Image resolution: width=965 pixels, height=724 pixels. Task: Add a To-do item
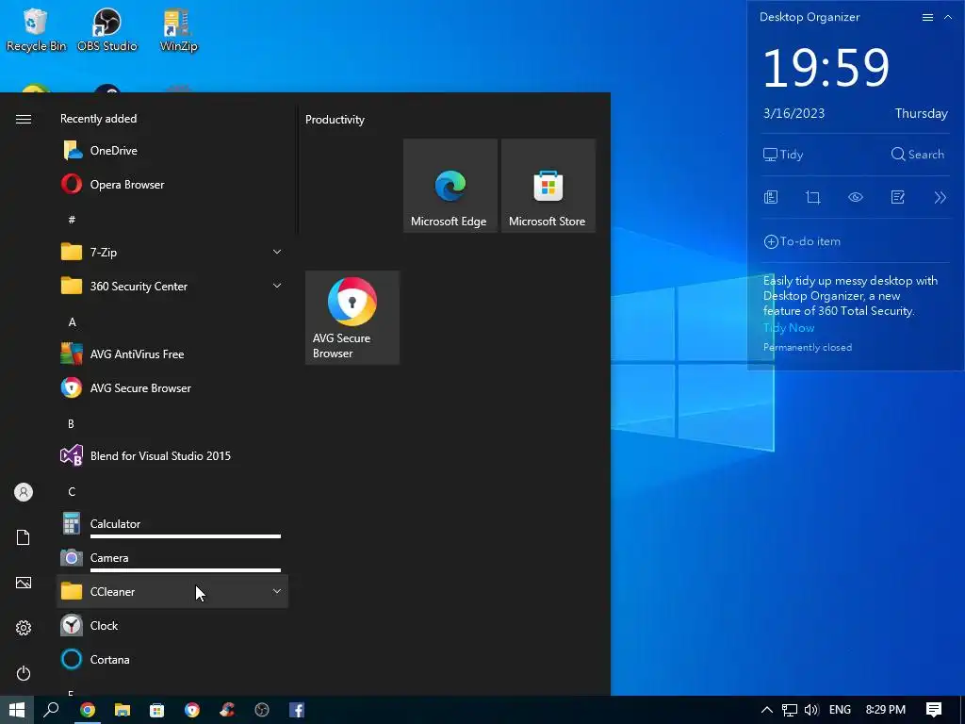[x=802, y=241]
